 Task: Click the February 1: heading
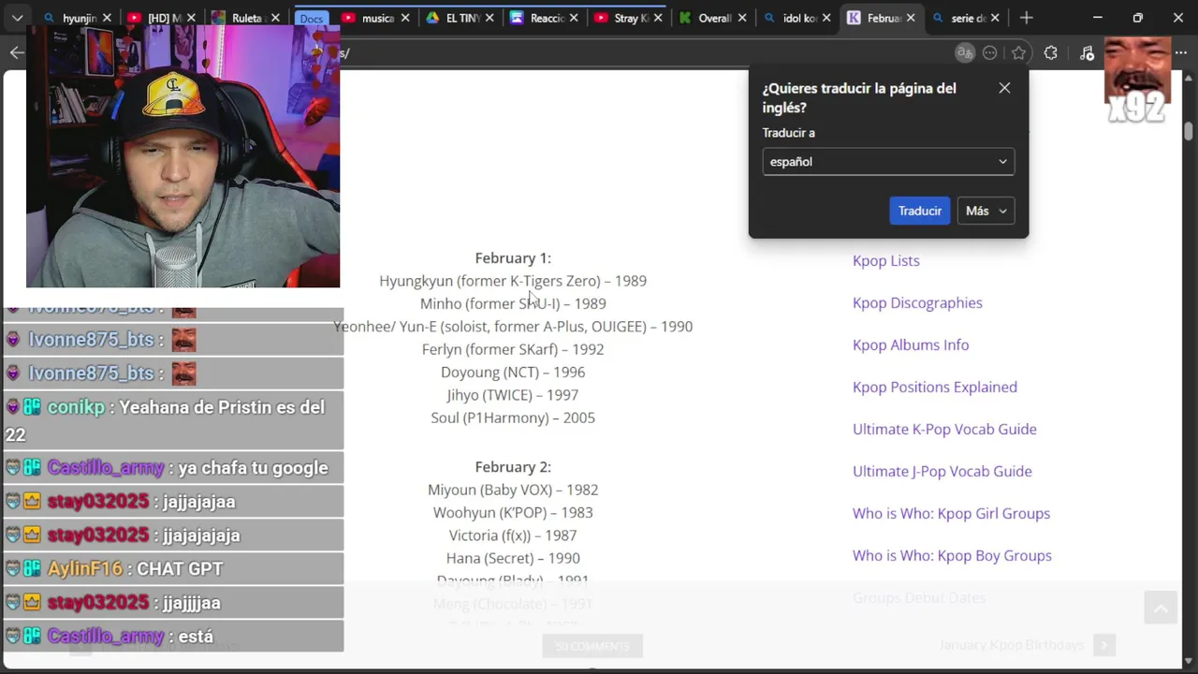[513, 257]
